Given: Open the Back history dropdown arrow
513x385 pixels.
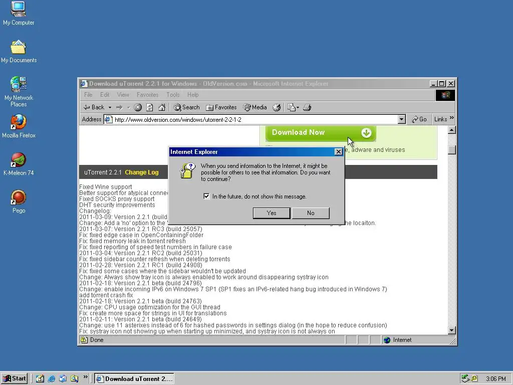Looking at the screenshot, I should [110, 107].
